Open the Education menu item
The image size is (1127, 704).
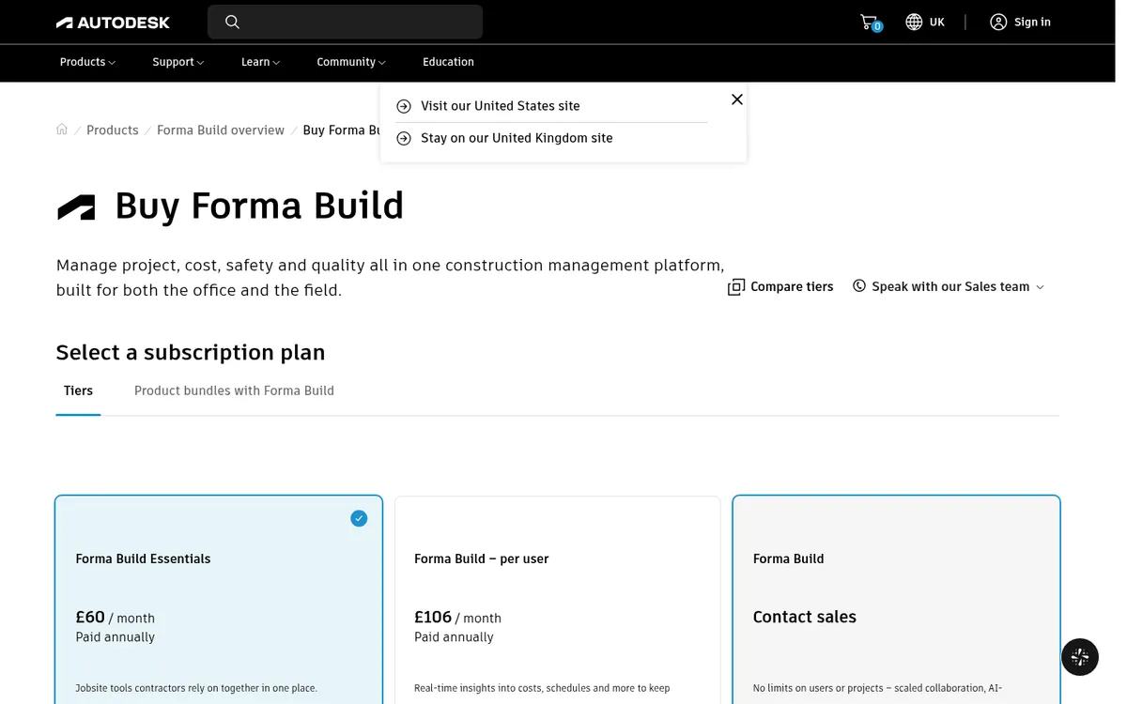(x=448, y=62)
